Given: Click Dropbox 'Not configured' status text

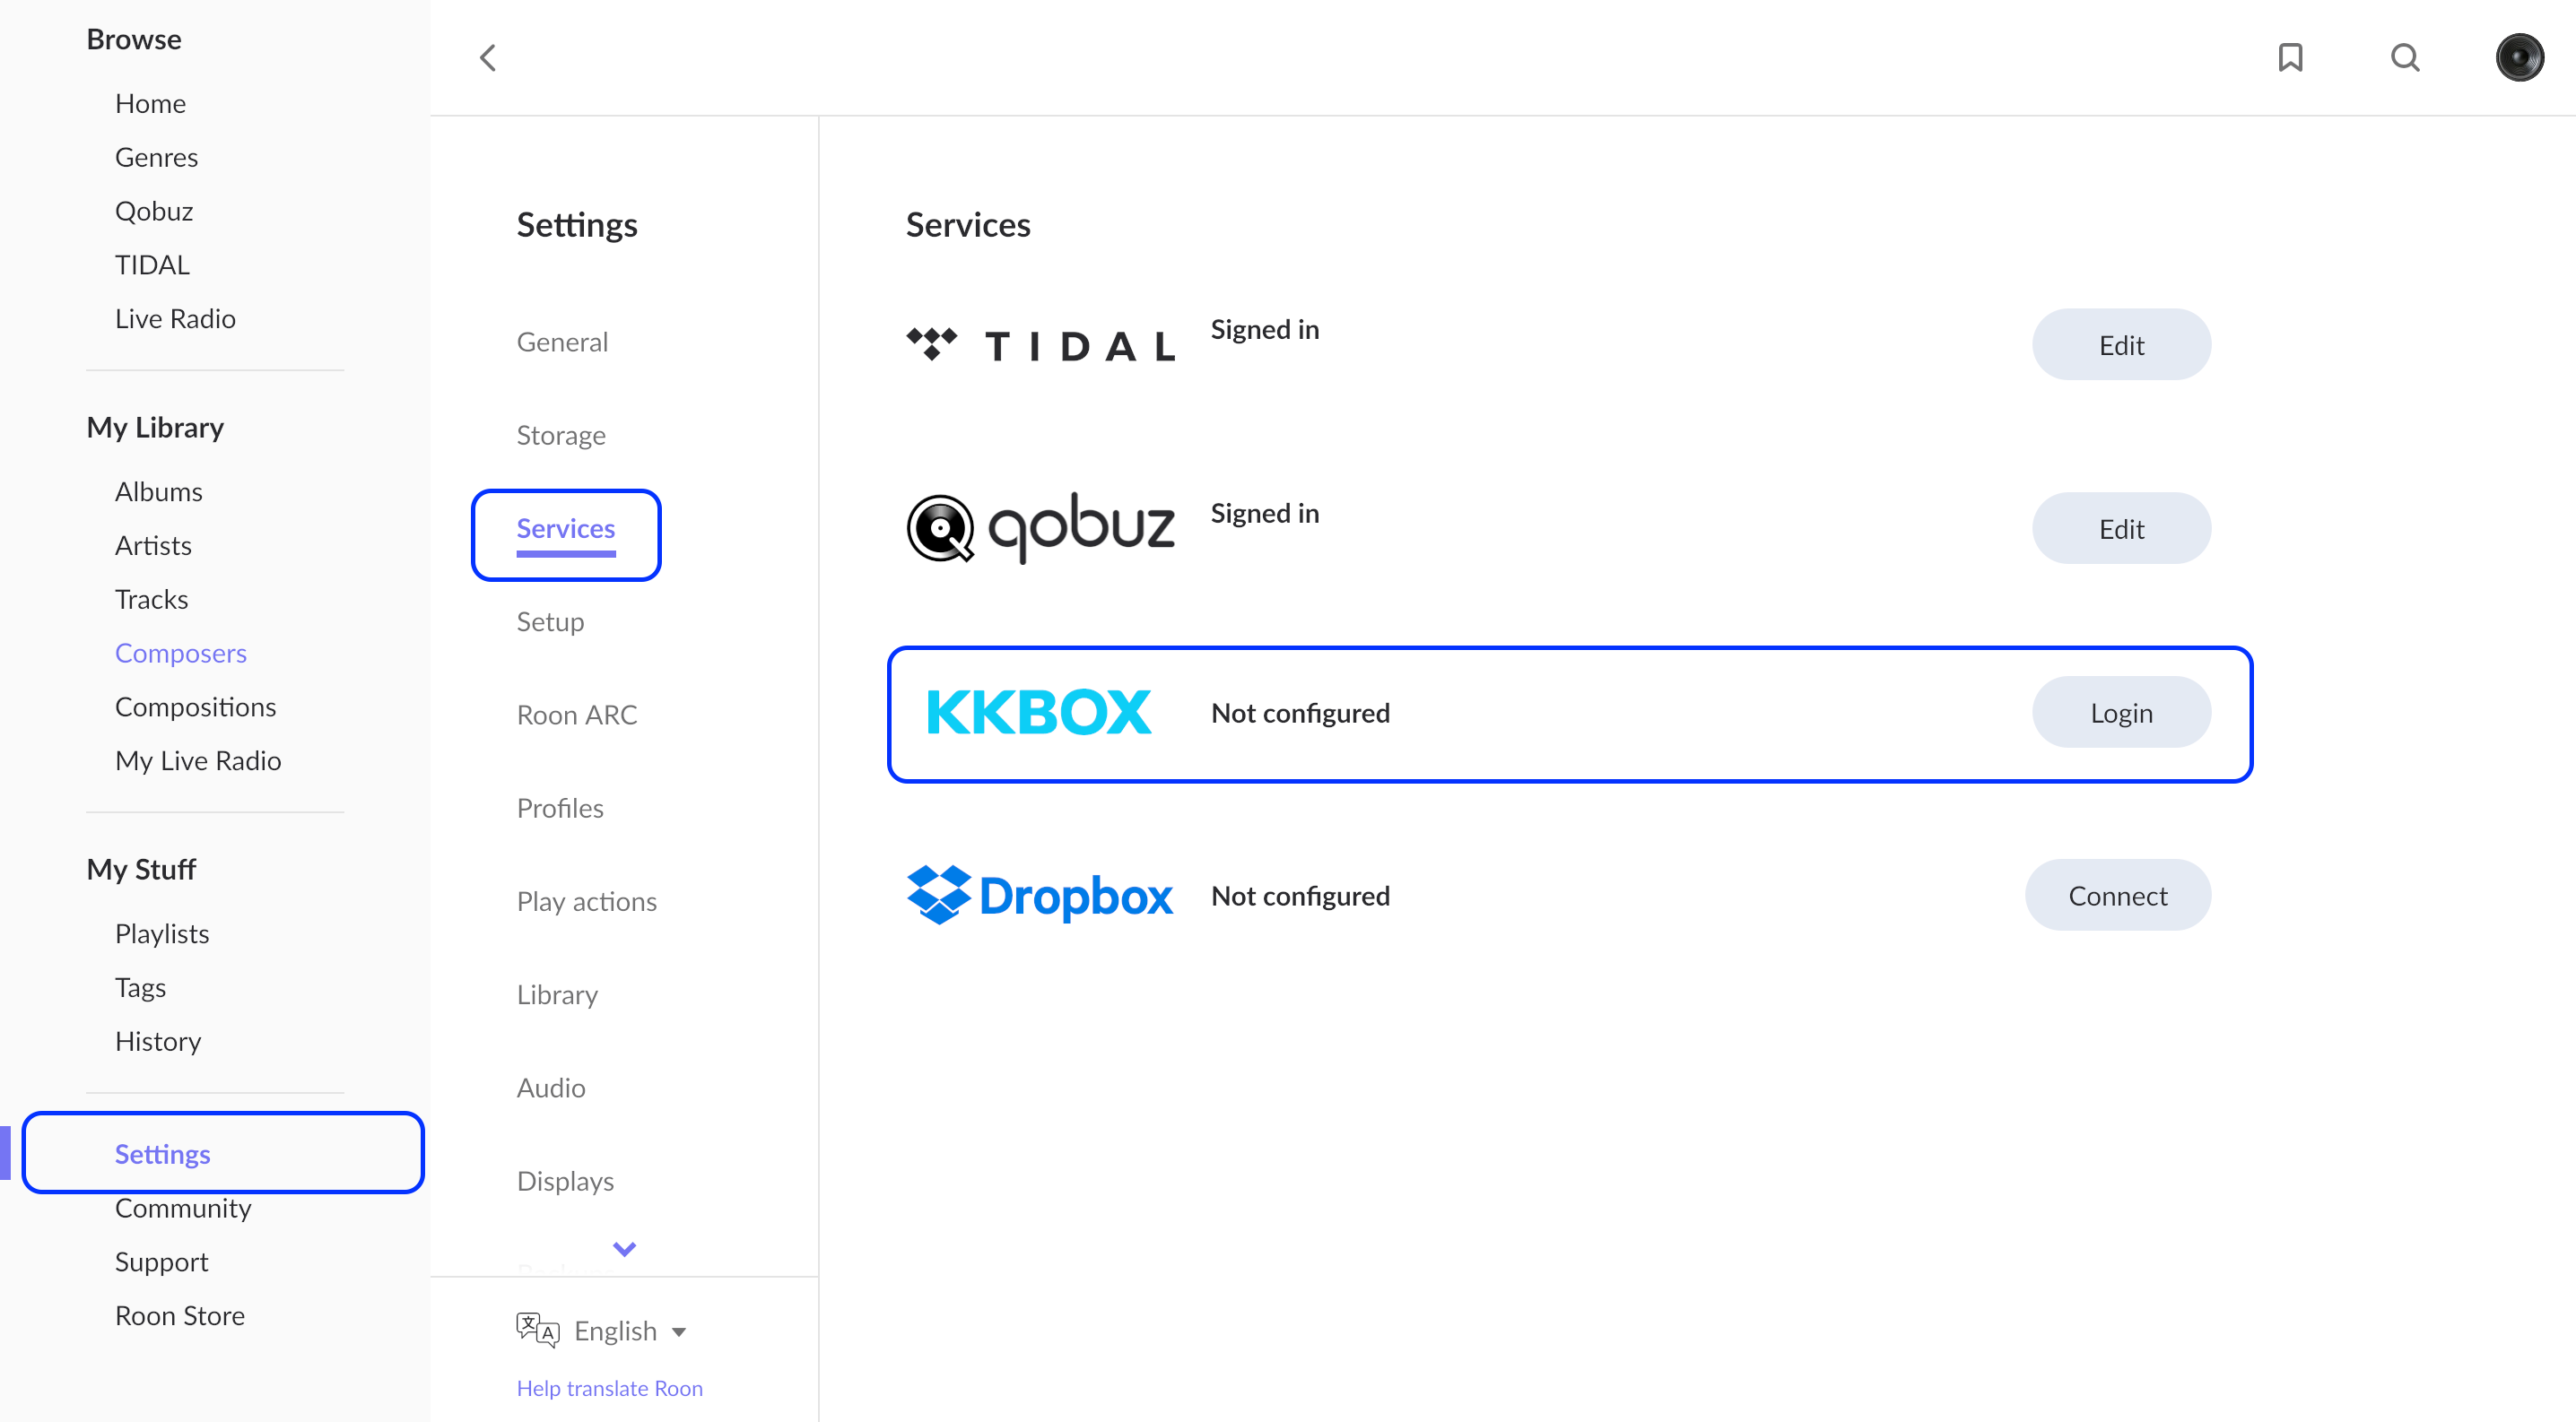Looking at the screenshot, I should coord(1300,897).
